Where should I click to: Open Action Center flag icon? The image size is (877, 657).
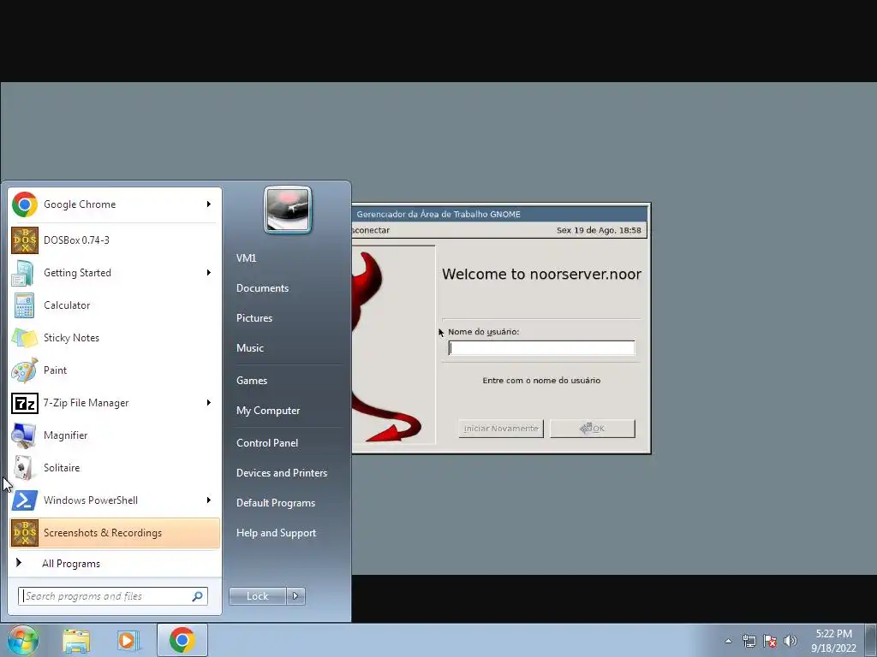click(x=770, y=641)
